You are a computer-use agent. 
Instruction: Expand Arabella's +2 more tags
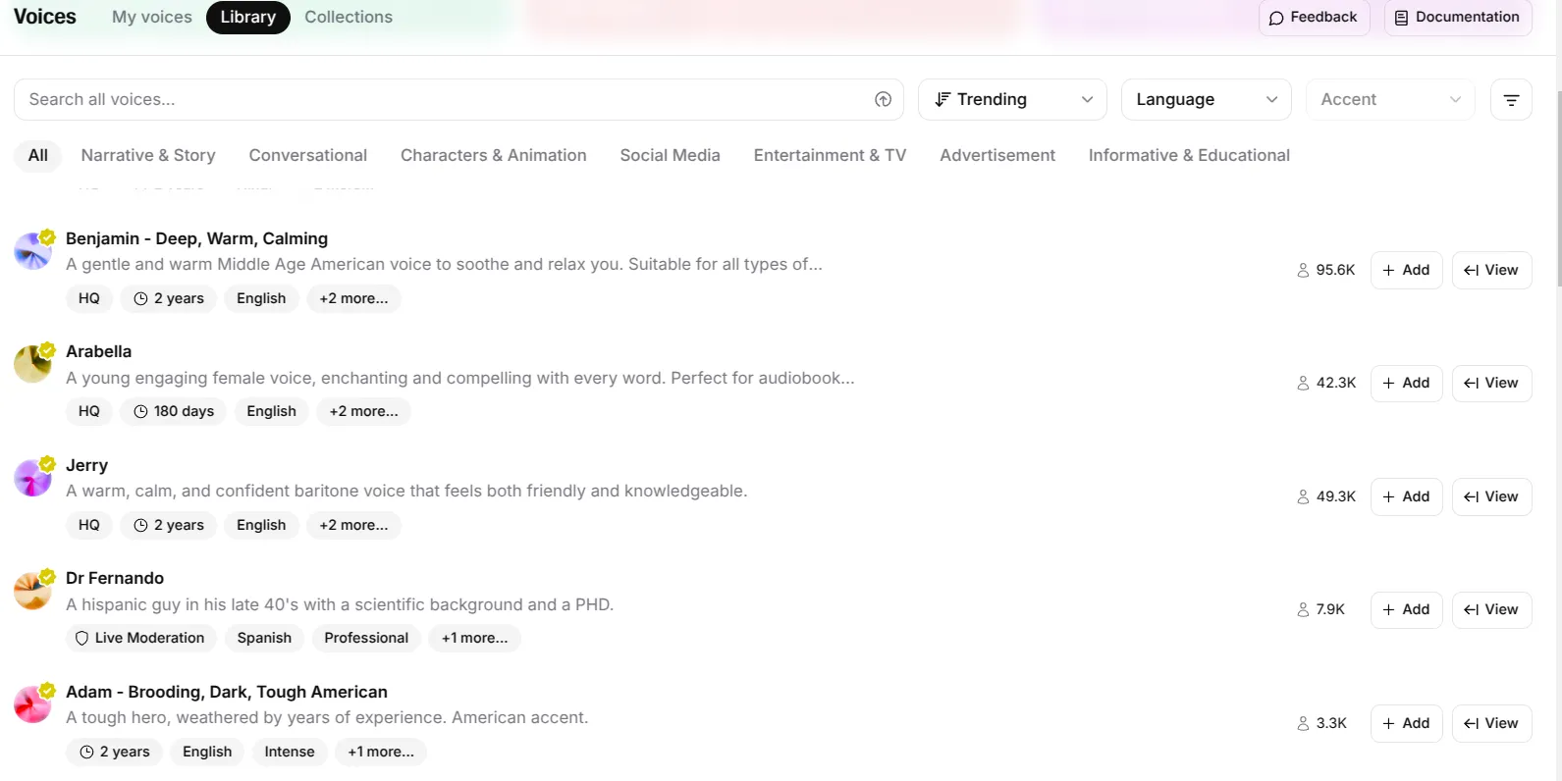point(363,411)
